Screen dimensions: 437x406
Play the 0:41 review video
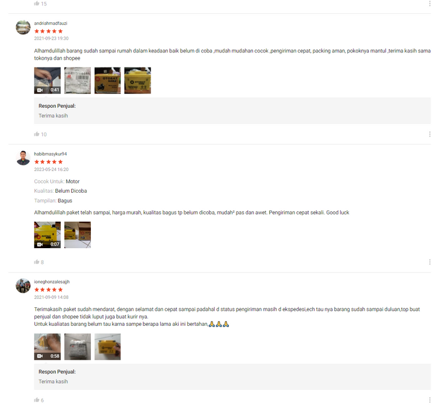click(x=48, y=80)
